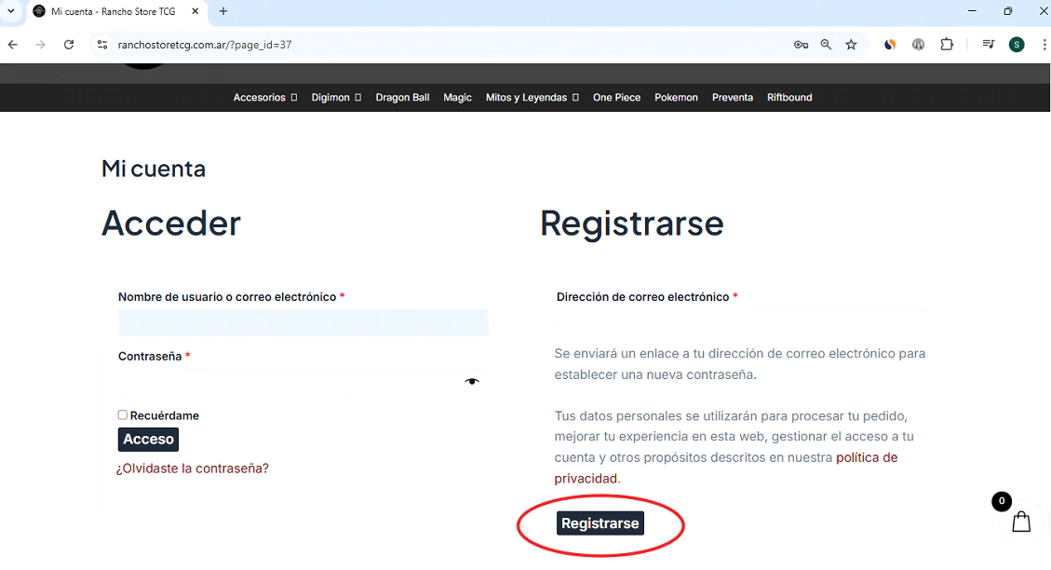Open the Dragon Ball category

tap(402, 98)
